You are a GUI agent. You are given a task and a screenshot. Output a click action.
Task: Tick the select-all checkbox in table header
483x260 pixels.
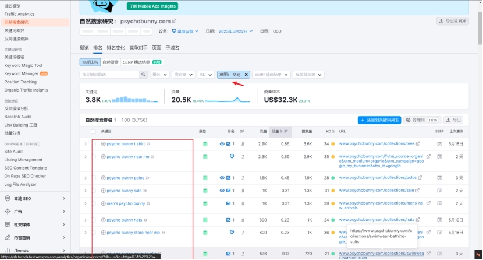point(94,131)
